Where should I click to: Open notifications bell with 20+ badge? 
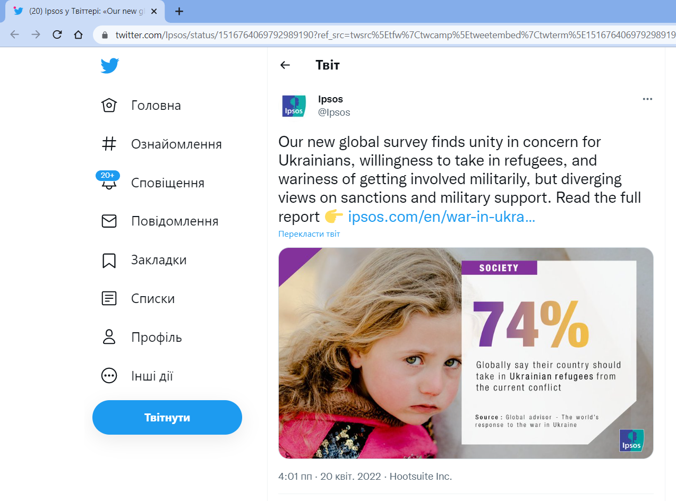(x=109, y=182)
